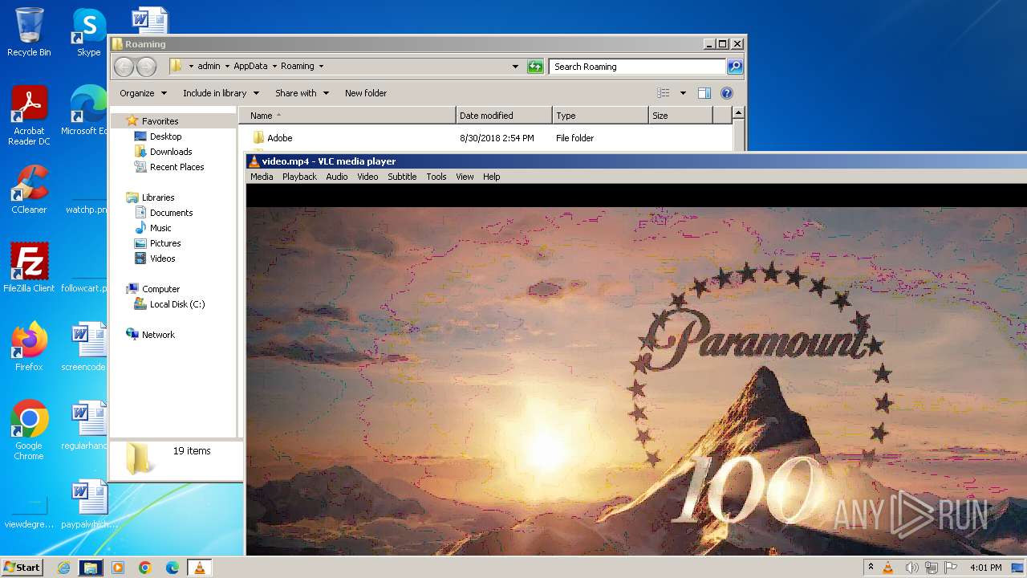1027x578 pixels.
Task: Expand Include in library dropdown
Action: (x=221, y=93)
